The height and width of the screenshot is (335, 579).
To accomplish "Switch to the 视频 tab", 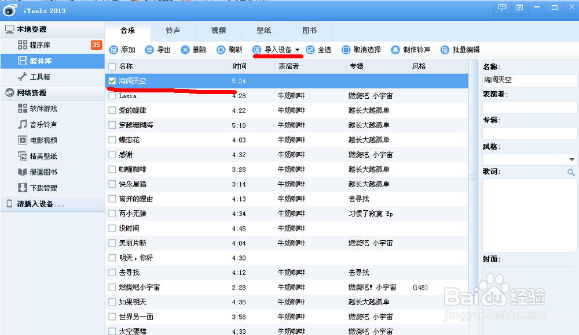I will (x=219, y=31).
